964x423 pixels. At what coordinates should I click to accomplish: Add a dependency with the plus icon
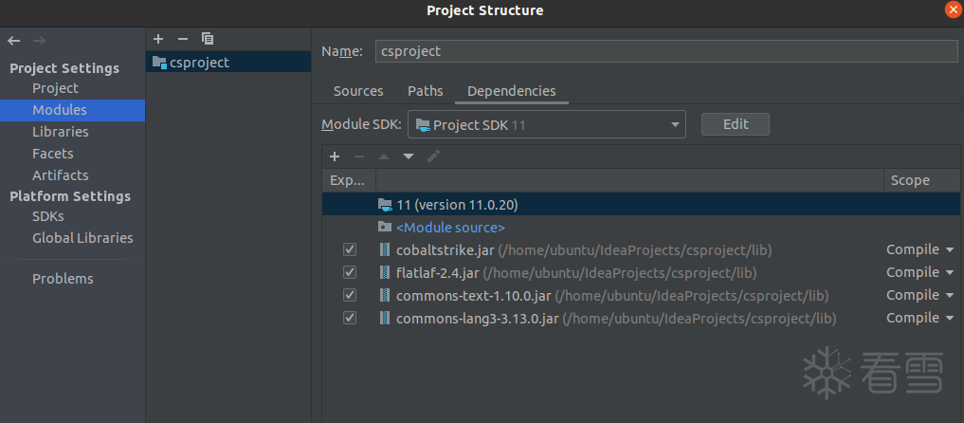click(x=334, y=156)
